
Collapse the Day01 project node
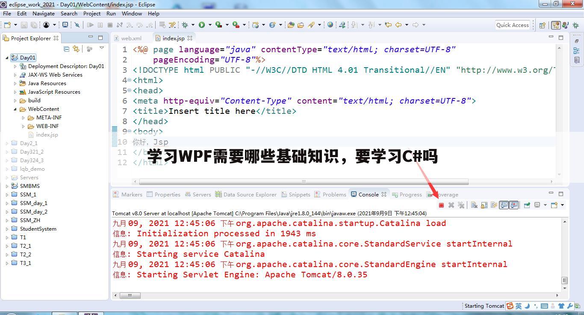click(7, 57)
